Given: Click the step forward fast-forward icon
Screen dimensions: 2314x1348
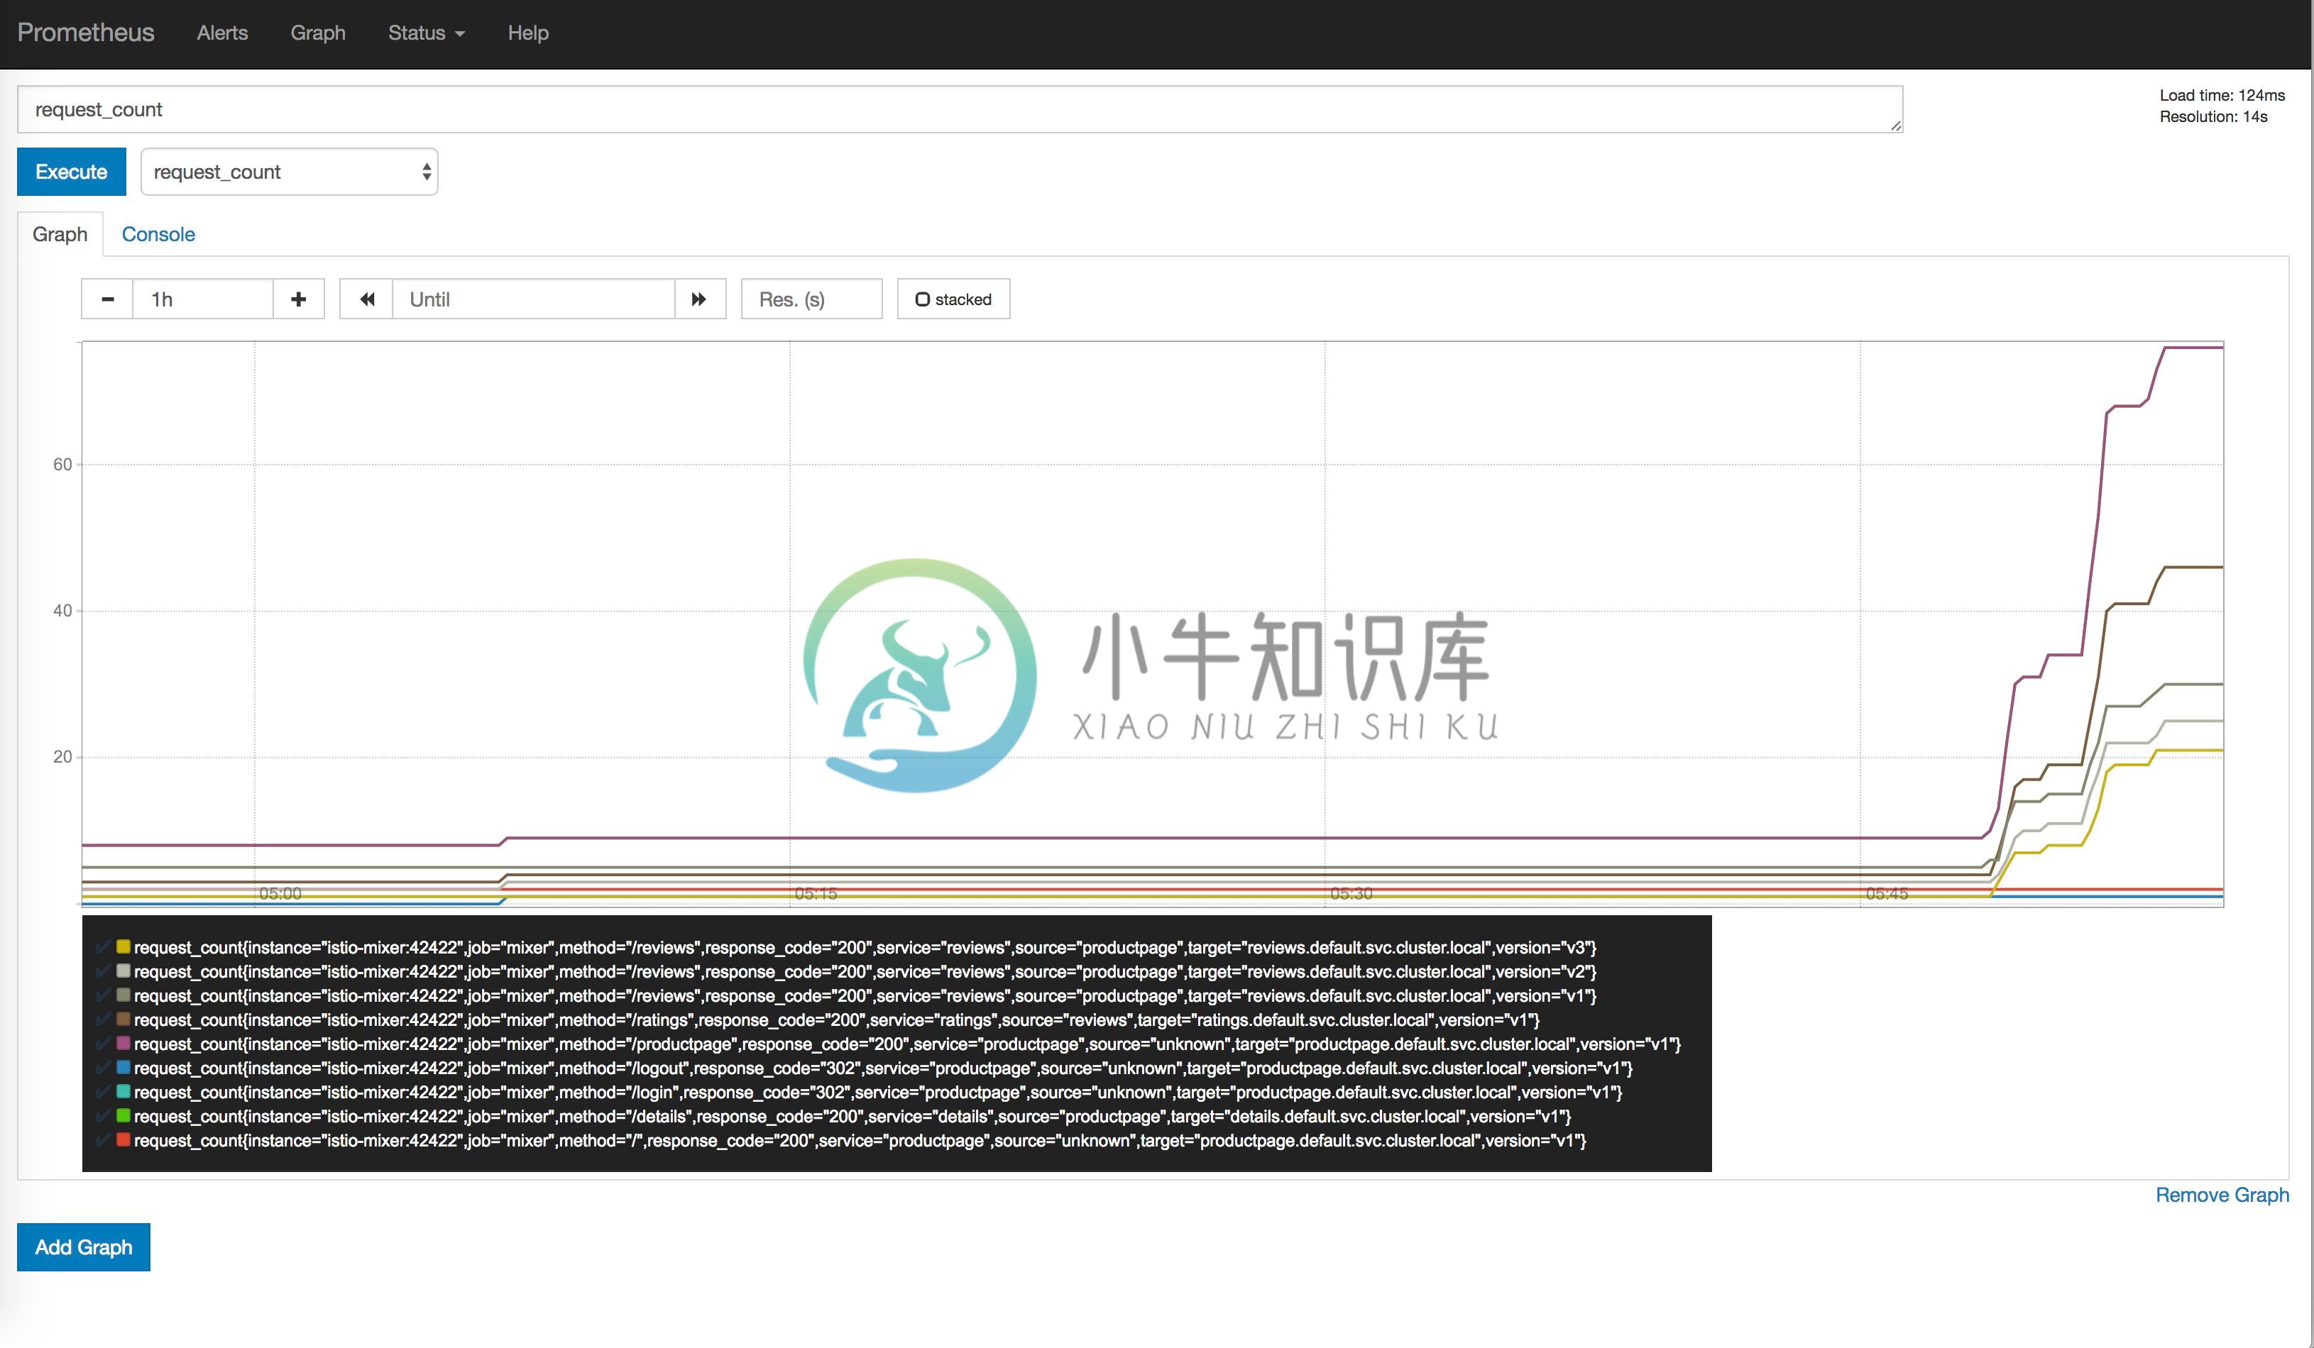Looking at the screenshot, I should pyautogui.click(x=696, y=299).
